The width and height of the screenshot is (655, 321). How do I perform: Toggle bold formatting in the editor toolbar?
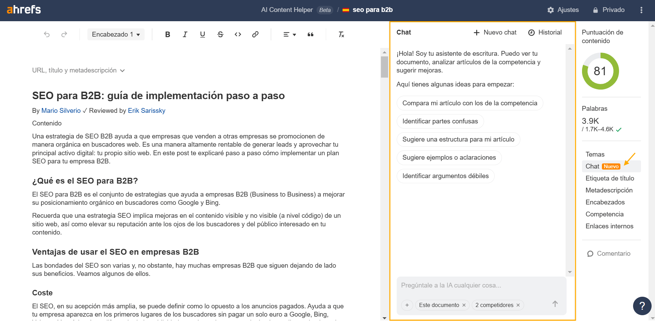tap(168, 35)
